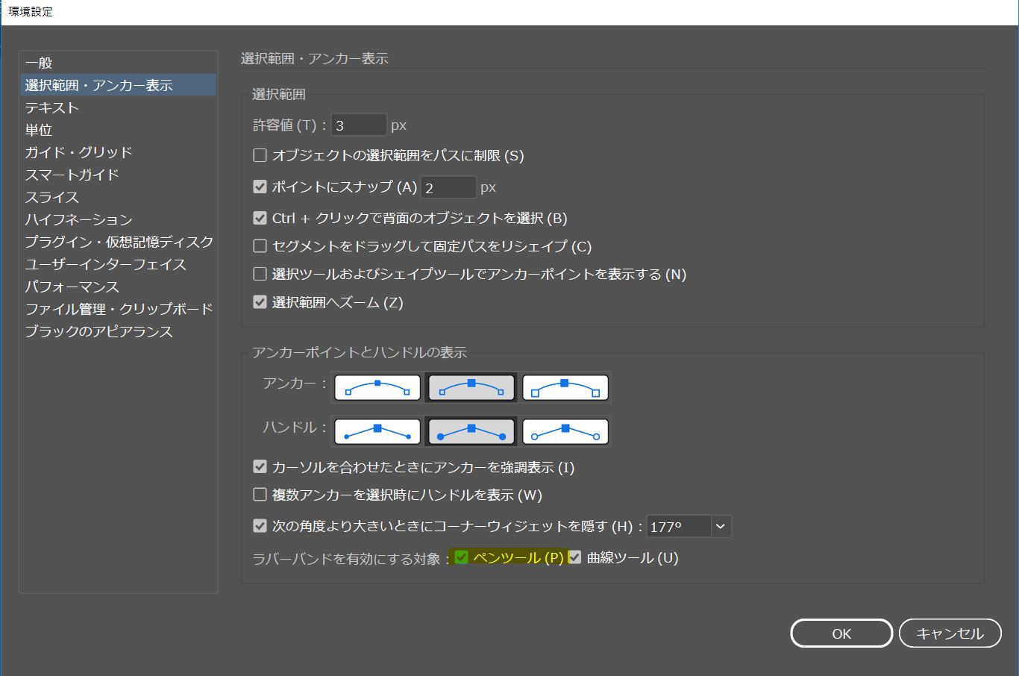Toggle Ctrl+クリックで背面のオブジェクトを選択 checkbox
The height and width of the screenshot is (676, 1019).
(x=260, y=218)
